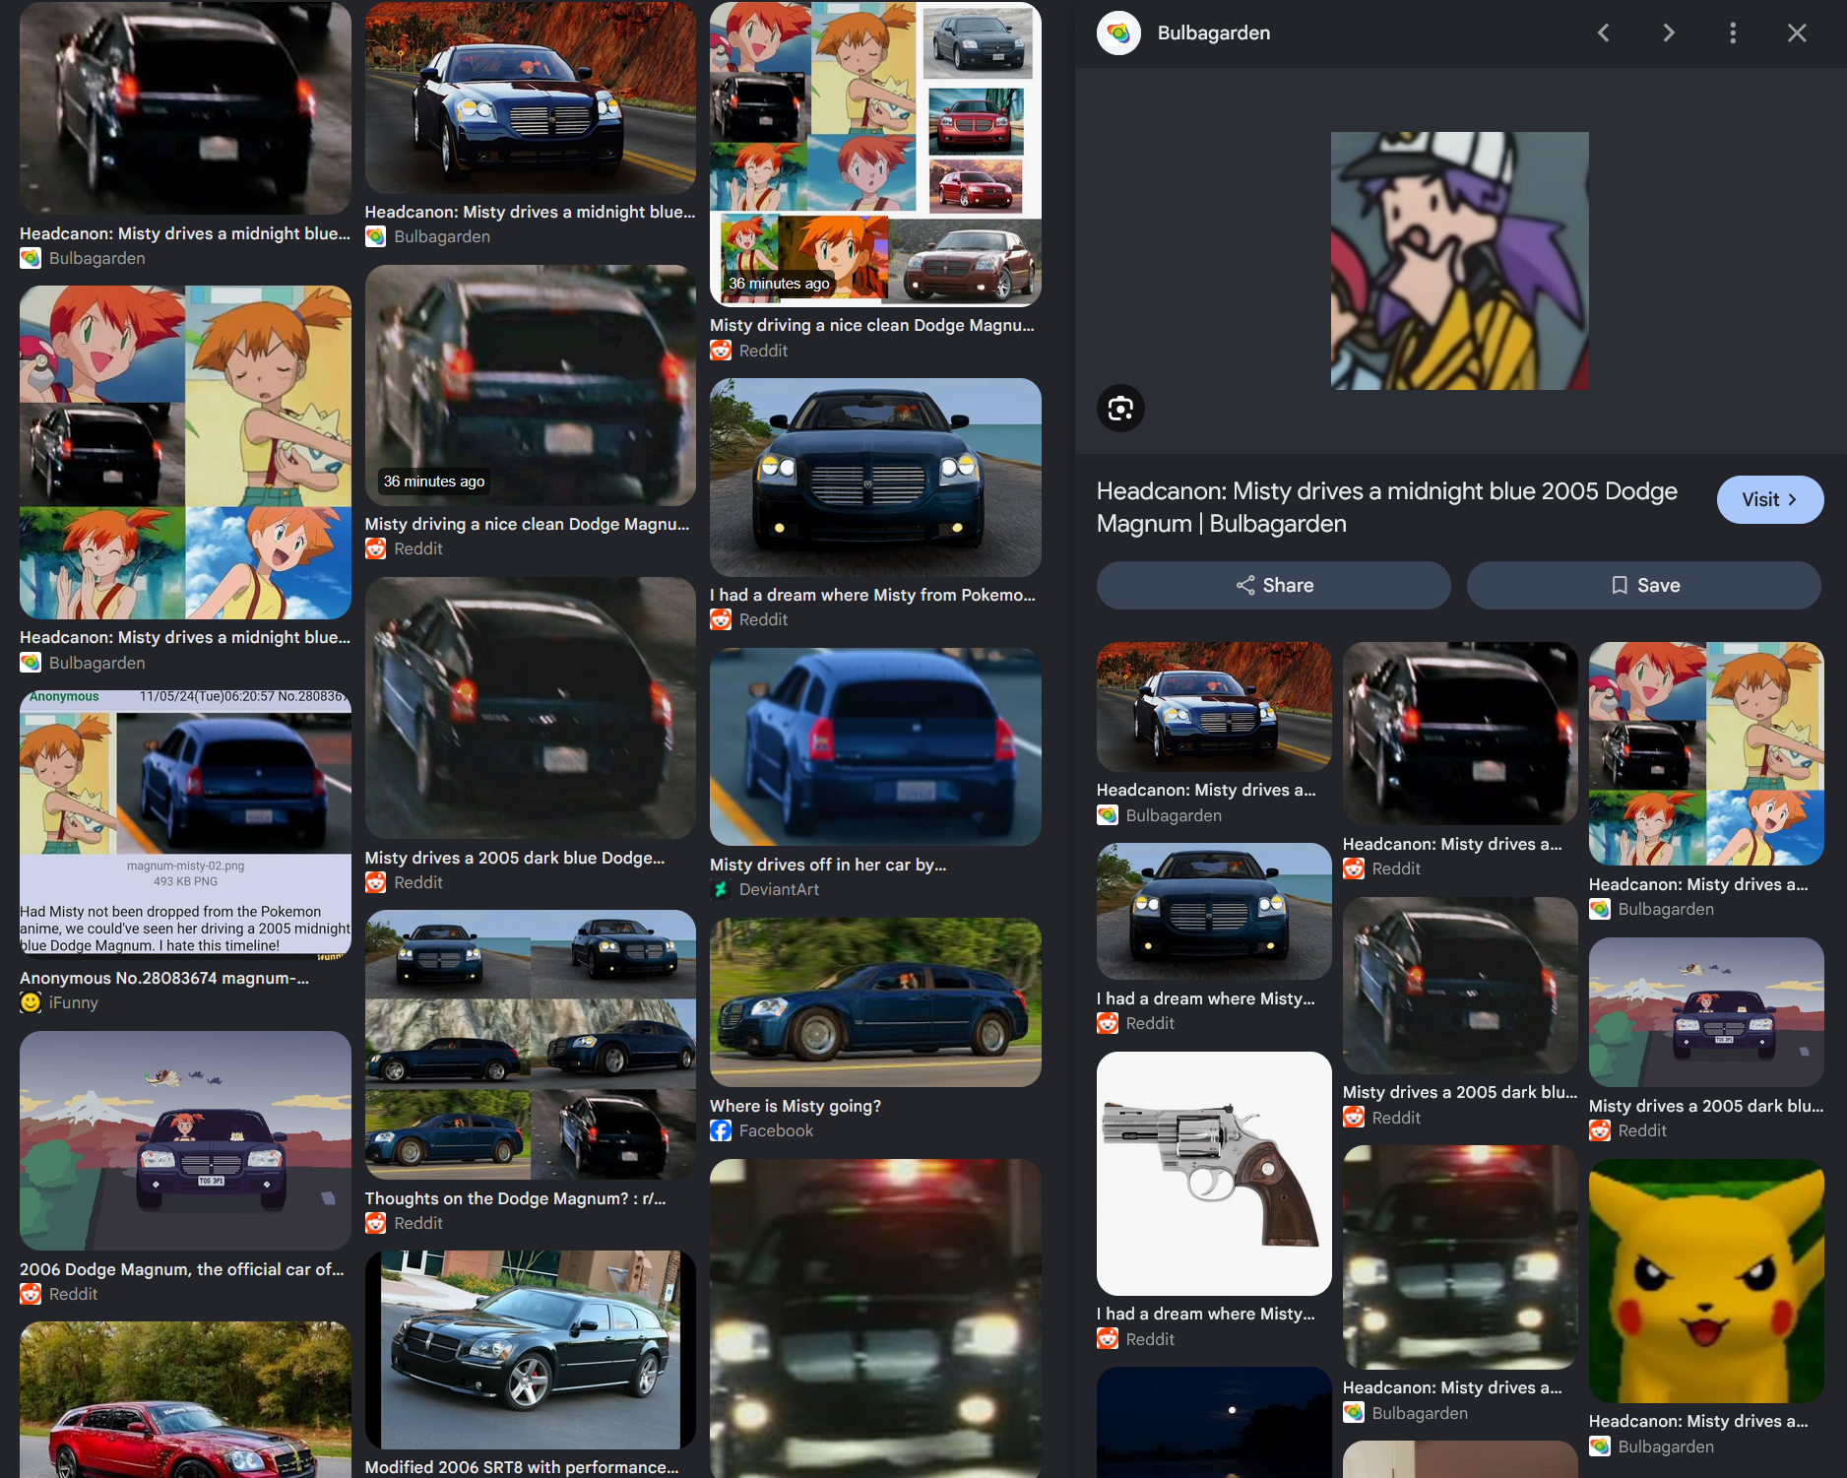Click the Reddit favicon under the revolver image
Screen dimensions: 1847x1478
tap(1108, 1339)
